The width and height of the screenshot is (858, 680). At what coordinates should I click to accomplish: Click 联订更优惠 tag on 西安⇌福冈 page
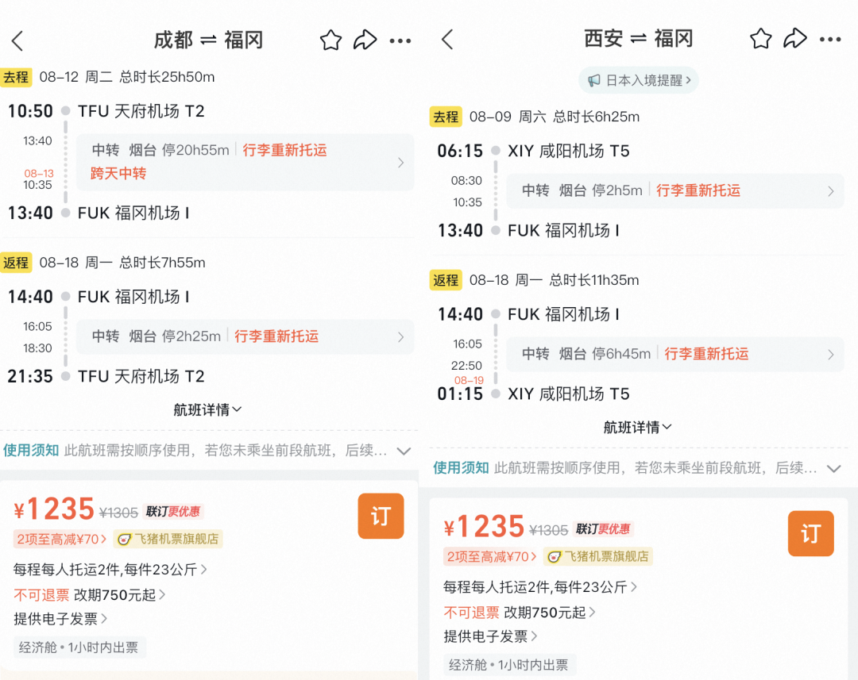pos(603,529)
